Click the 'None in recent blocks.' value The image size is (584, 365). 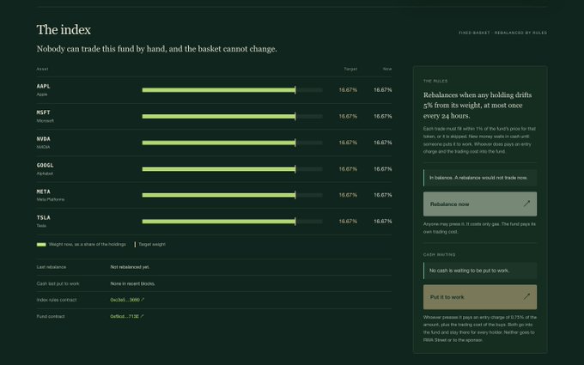[132, 283]
